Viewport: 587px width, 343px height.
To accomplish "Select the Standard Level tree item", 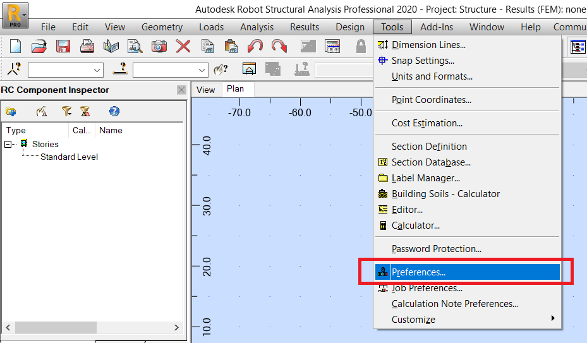I will point(69,157).
